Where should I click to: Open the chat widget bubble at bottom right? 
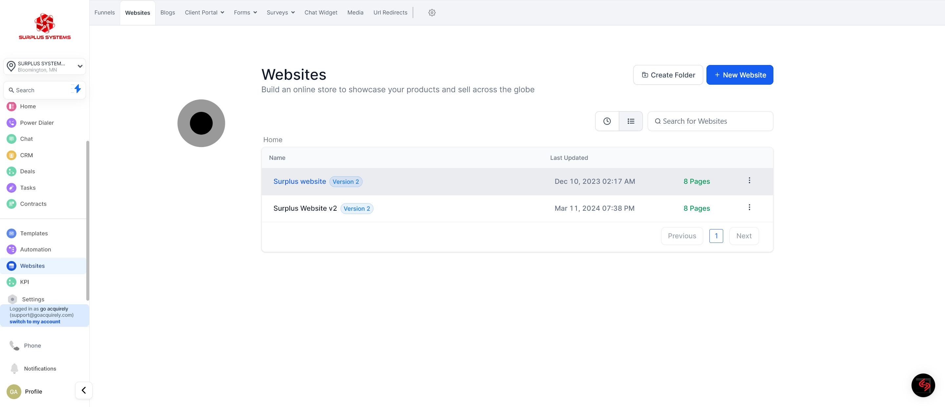923,385
